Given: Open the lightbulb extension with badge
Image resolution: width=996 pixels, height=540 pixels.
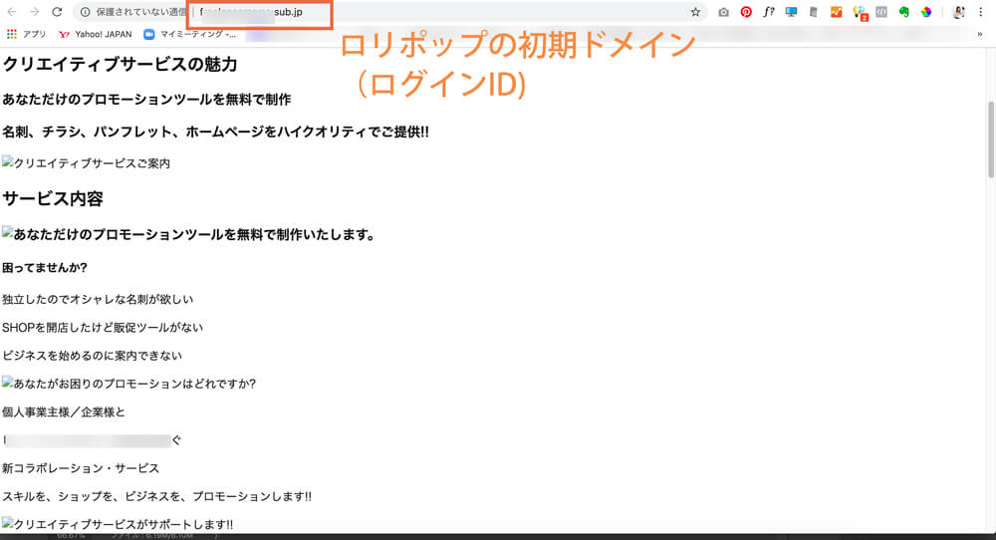Looking at the screenshot, I should pyautogui.click(x=860, y=13).
